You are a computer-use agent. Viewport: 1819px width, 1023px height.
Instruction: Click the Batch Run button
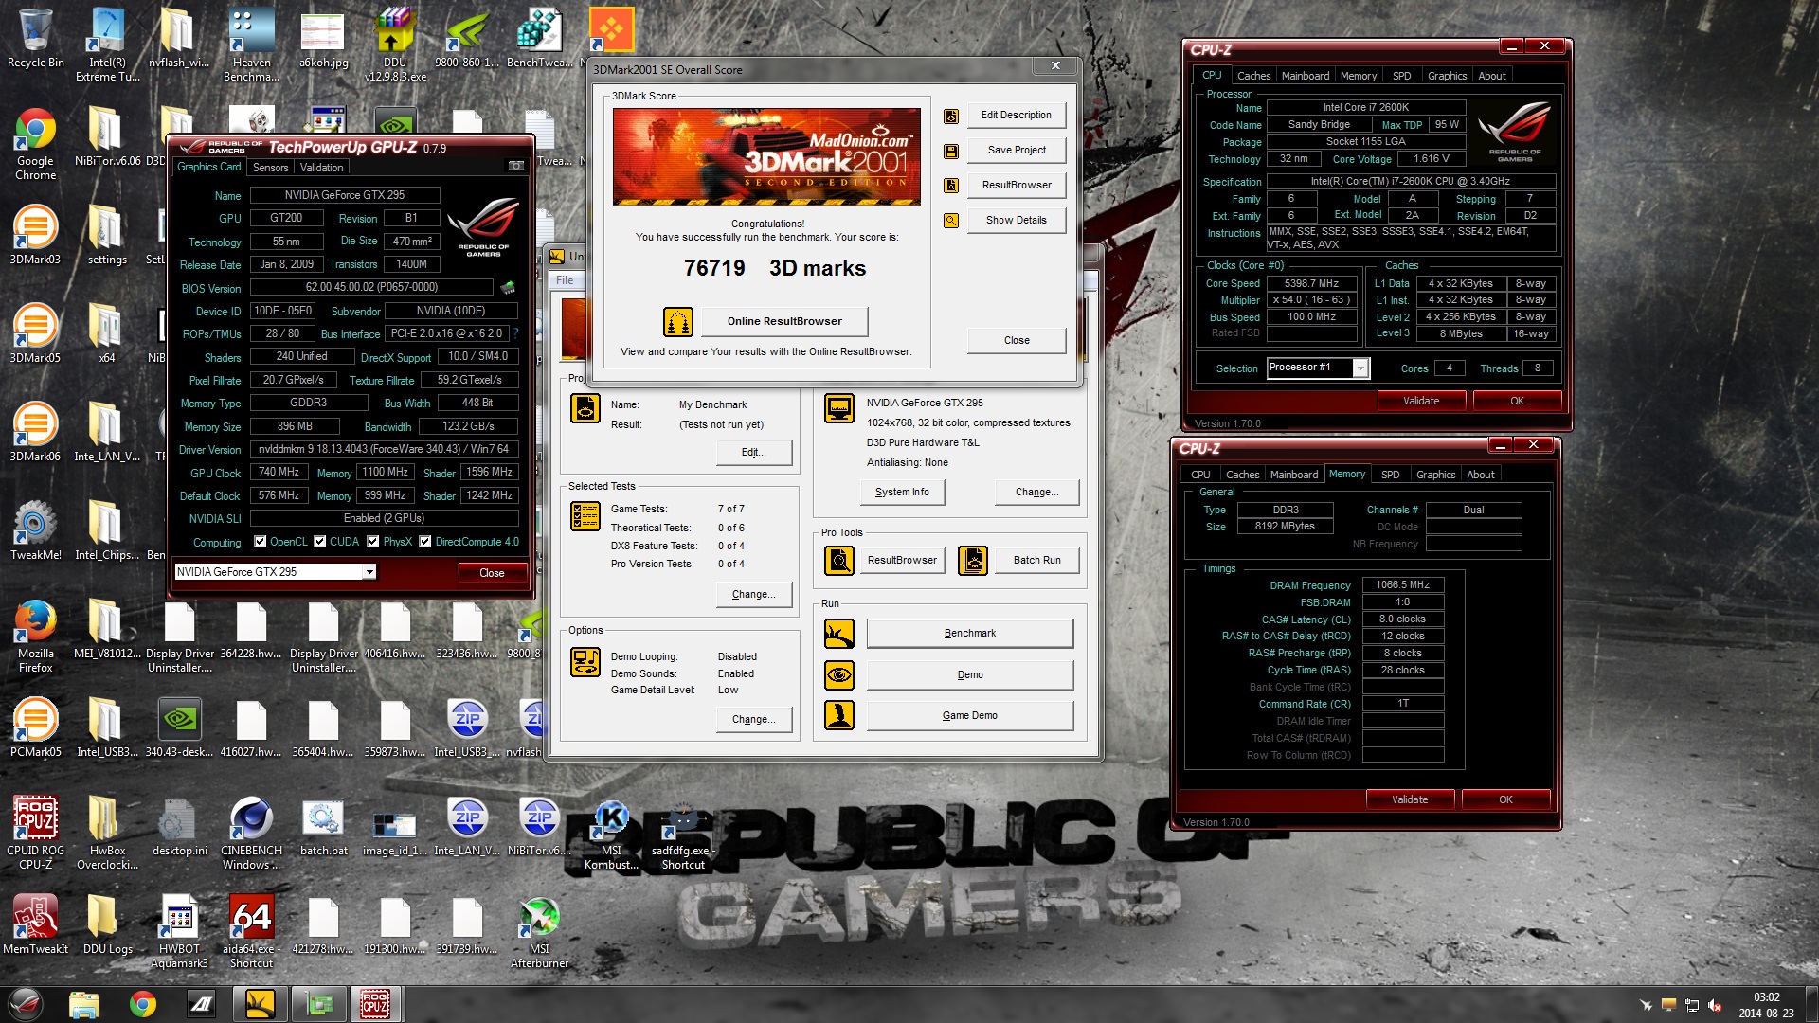point(1036,561)
